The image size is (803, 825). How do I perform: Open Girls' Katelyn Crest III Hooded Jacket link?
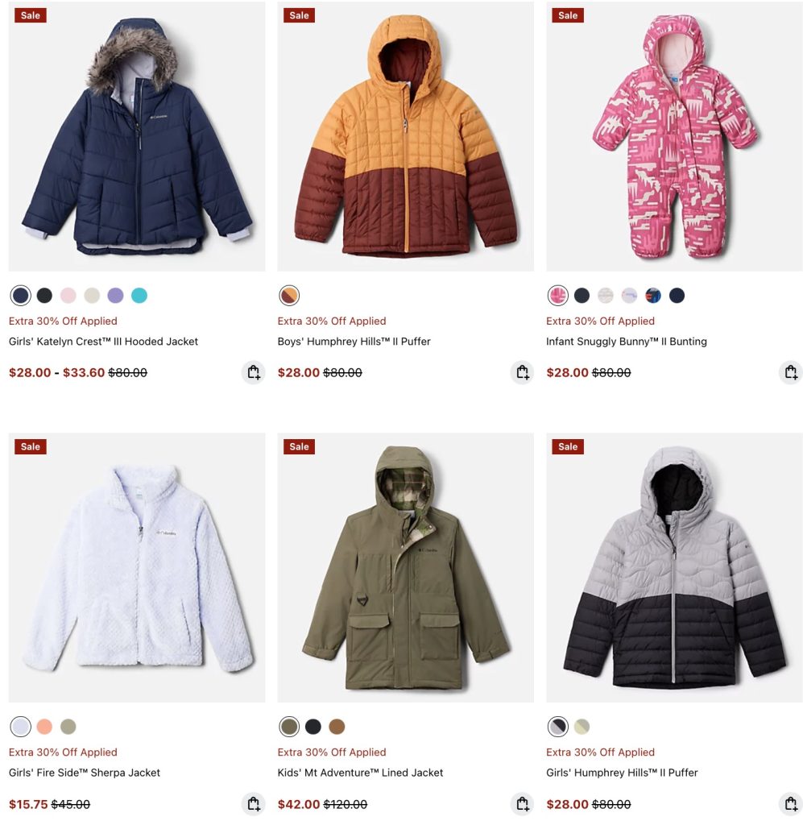coord(103,342)
